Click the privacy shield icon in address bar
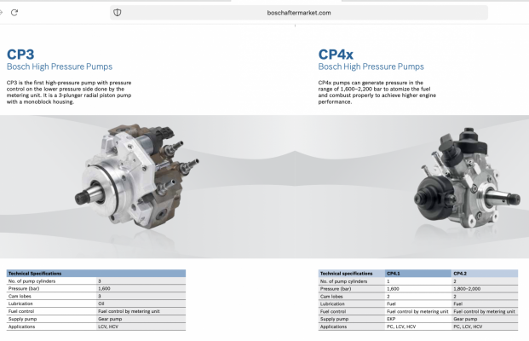 [x=117, y=13]
